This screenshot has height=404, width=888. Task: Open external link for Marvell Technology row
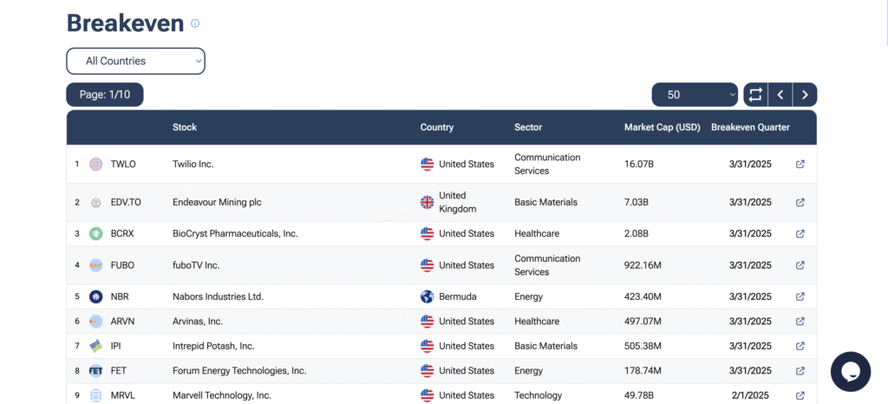click(x=800, y=395)
